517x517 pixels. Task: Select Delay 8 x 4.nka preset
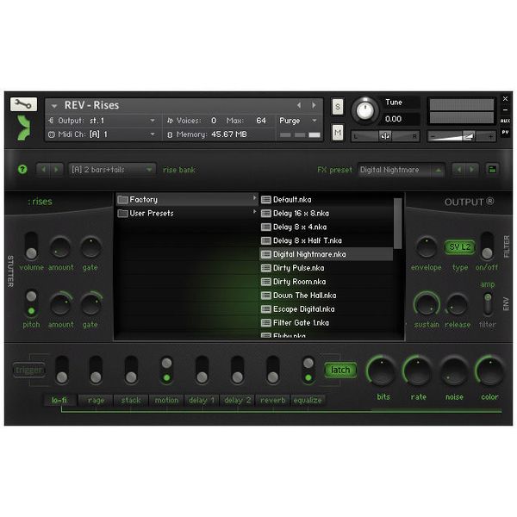click(x=327, y=227)
